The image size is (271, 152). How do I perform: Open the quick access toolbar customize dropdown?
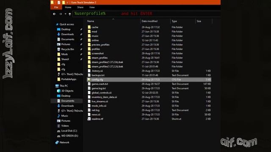pyautogui.click(x=67, y=3)
